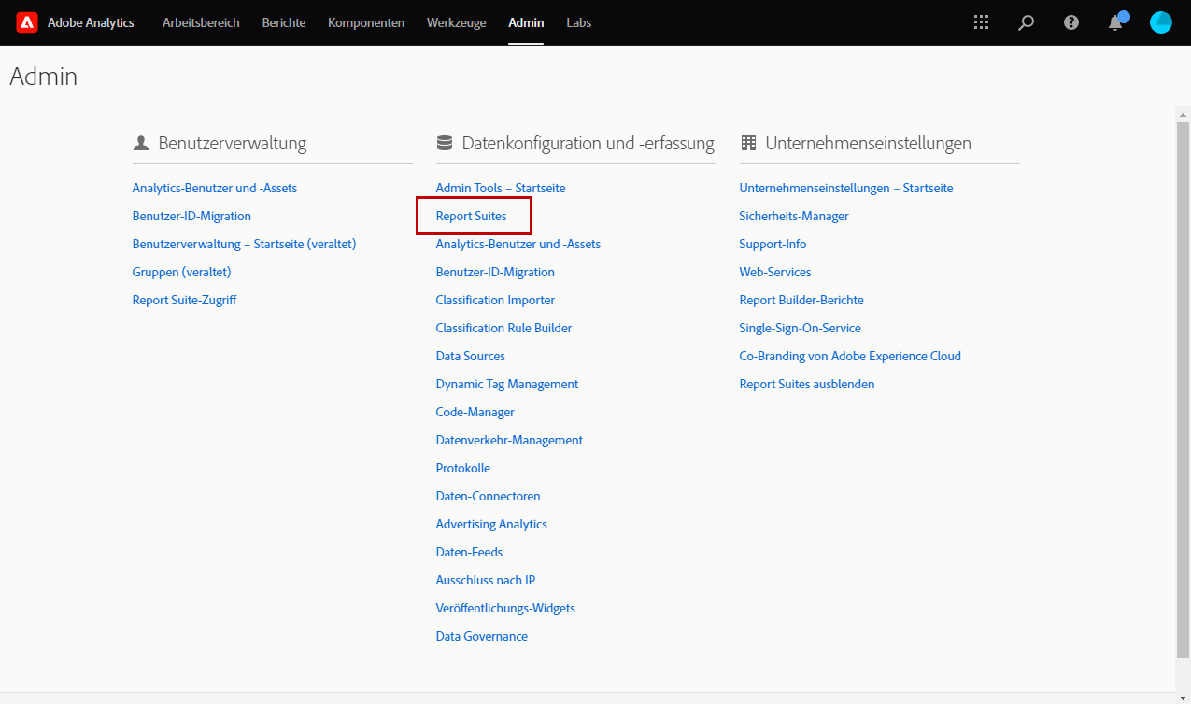Open Single-Sign-On-Service link
Image resolution: width=1191 pixels, height=704 pixels.
click(800, 328)
